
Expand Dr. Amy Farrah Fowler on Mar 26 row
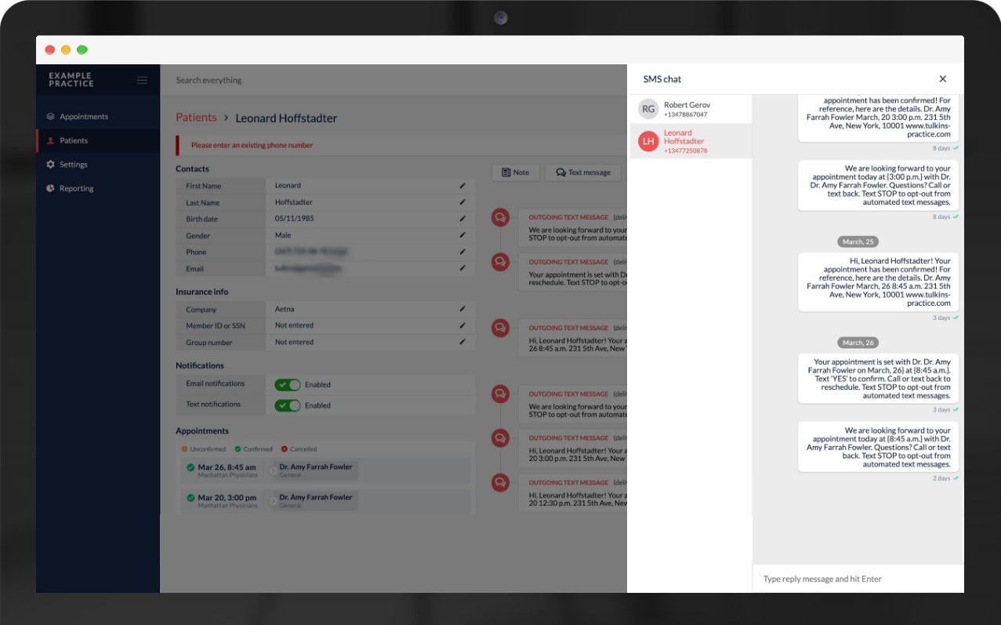pos(273,471)
